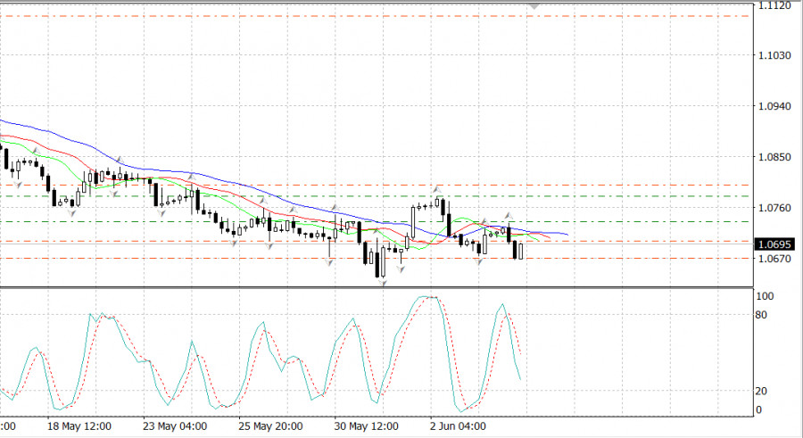Click the tall white candle before 2 Jun
The image size is (803, 438).
413,220
